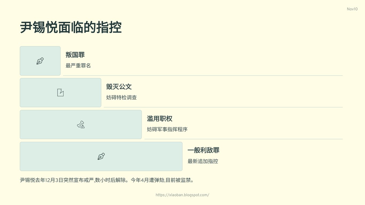The height and width of the screenshot is (205, 365).
Task: Click the subtitle 妨碍军事指挥程序
Action: (x=167, y=129)
